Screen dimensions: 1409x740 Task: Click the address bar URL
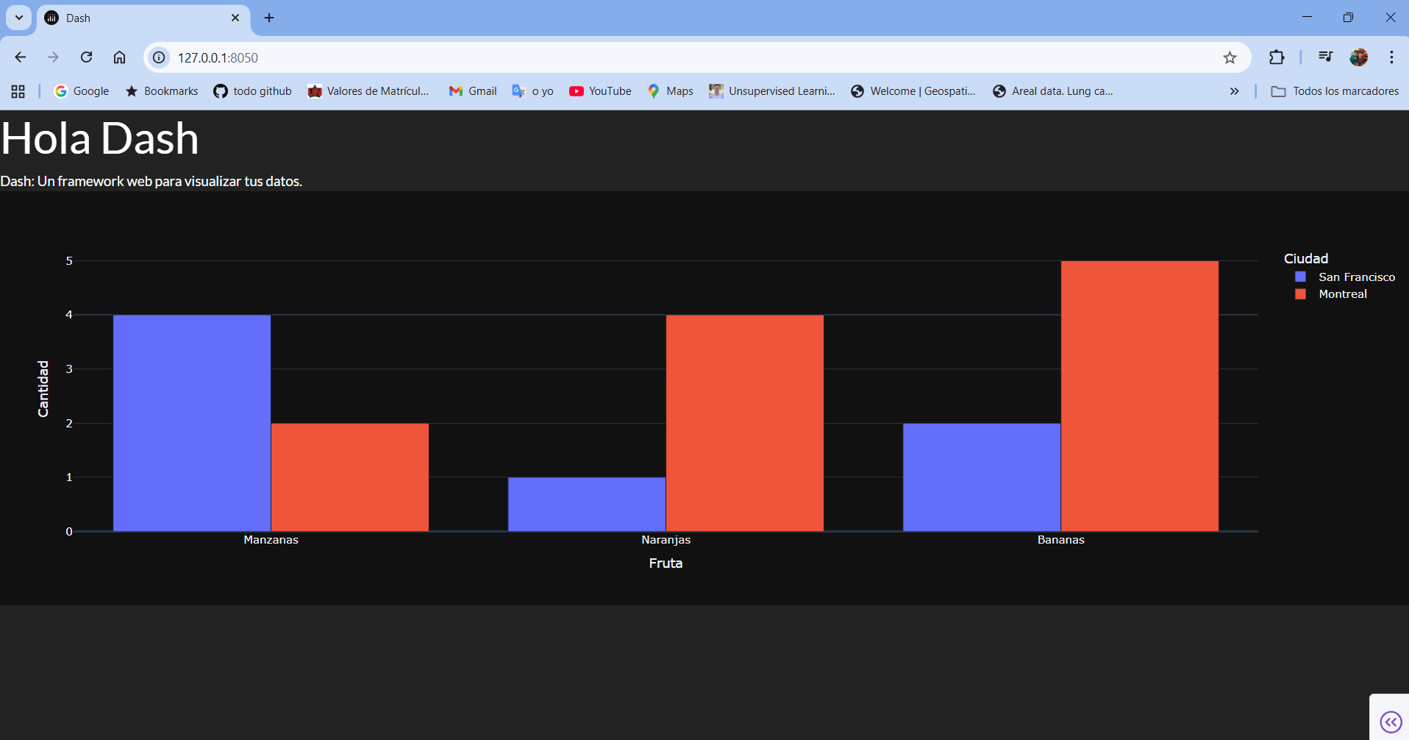pyautogui.click(x=218, y=57)
